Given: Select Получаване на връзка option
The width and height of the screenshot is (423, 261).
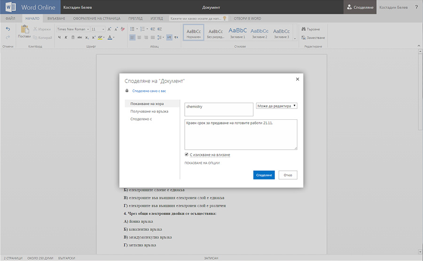Looking at the screenshot, I should pyautogui.click(x=149, y=111).
